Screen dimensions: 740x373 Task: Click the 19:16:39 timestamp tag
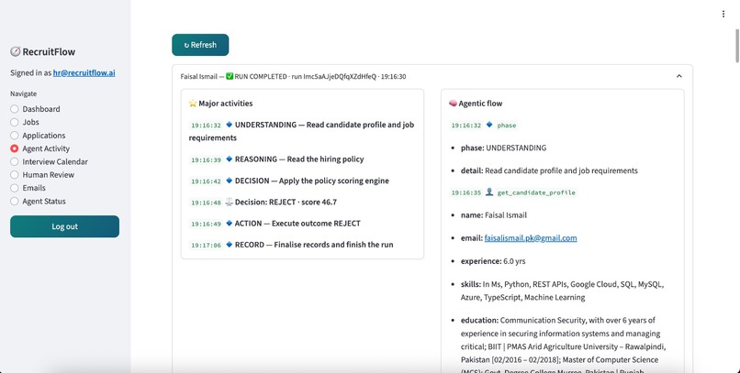tap(206, 159)
